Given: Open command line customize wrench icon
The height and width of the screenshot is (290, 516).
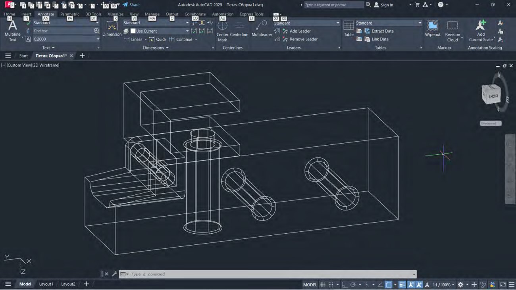Looking at the screenshot, I should pyautogui.click(x=114, y=274).
